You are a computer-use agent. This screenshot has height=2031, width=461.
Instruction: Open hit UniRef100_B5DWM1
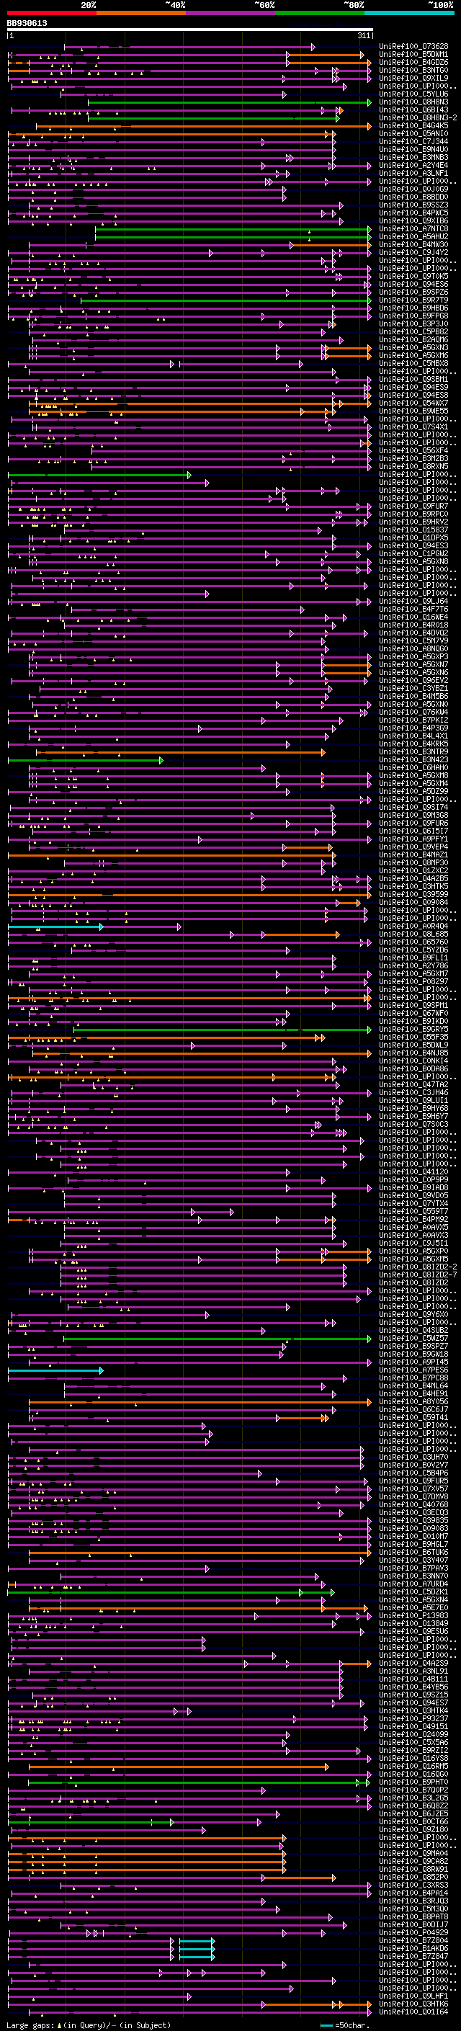pos(413,55)
